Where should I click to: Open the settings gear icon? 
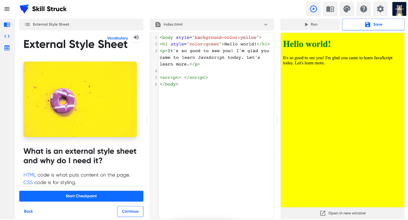click(380, 9)
